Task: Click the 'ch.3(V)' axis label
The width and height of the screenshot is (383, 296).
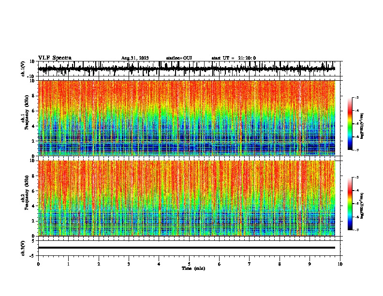Action: [23, 248]
